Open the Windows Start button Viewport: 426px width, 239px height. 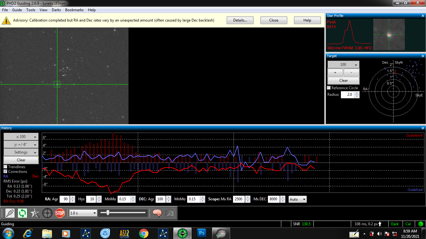[8, 233]
